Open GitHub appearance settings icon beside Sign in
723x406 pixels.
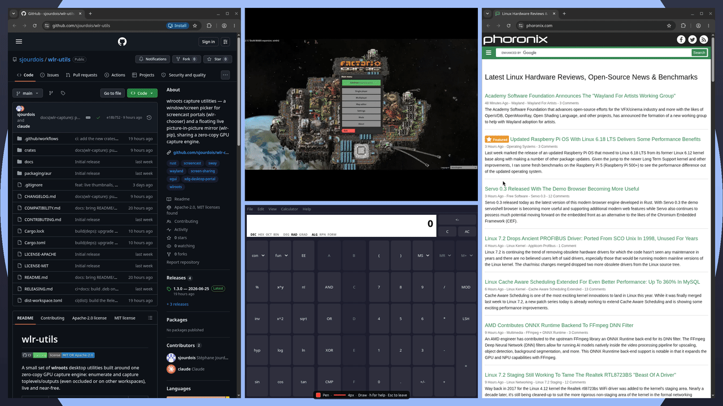225,41
